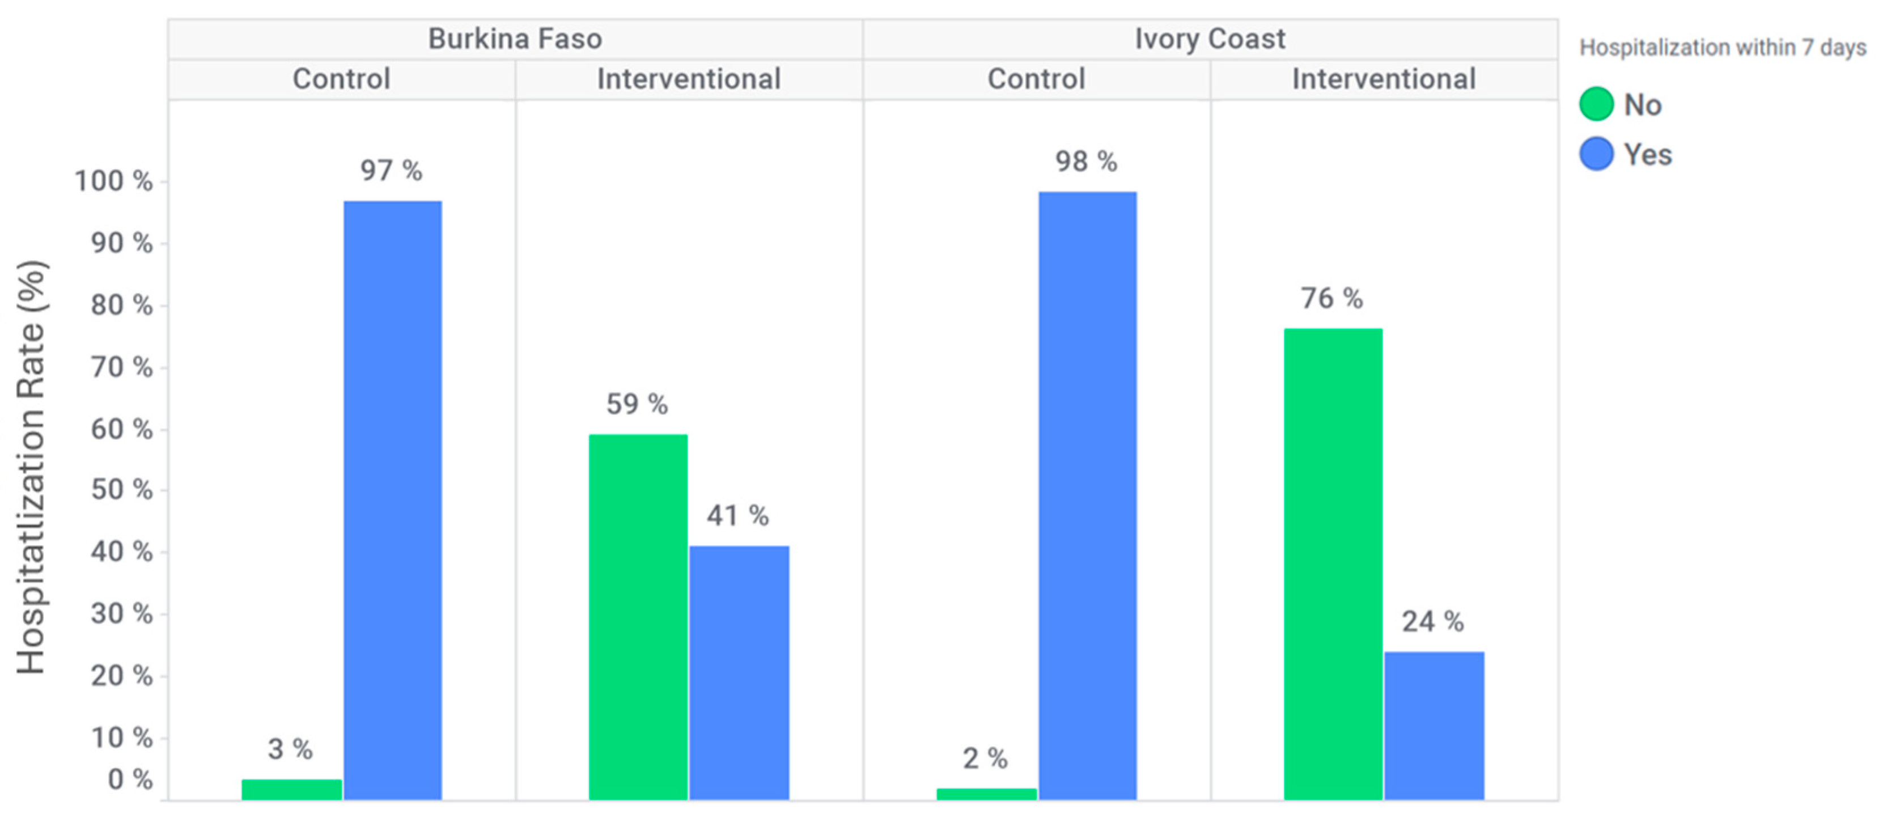Click the 100 % y-axis tick label
Viewport: 1883px width, 818px height.
coord(113,181)
